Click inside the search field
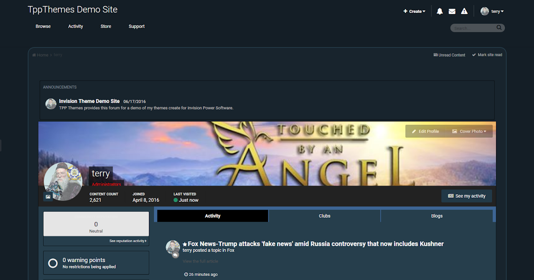The height and width of the screenshot is (280, 534). [473, 28]
